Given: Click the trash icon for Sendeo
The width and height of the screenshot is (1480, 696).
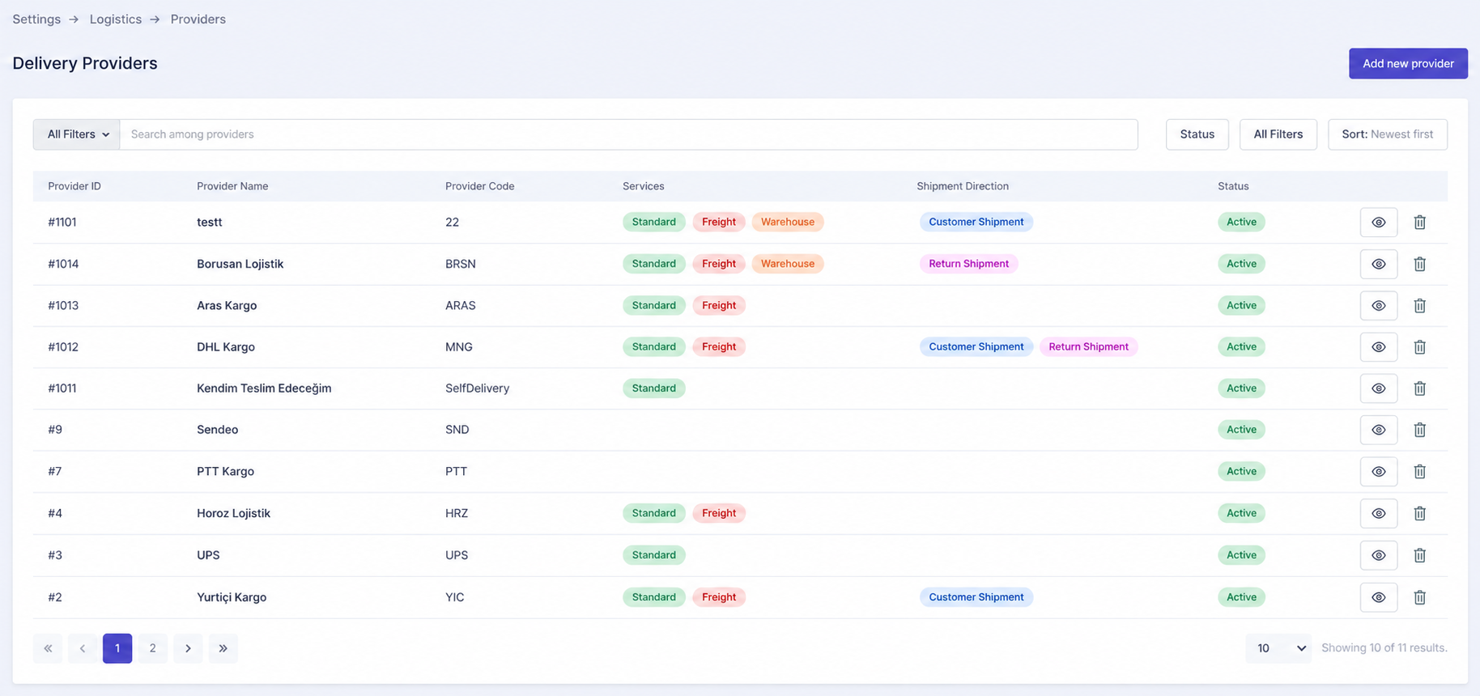Looking at the screenshot, I should pos(1419,430).
